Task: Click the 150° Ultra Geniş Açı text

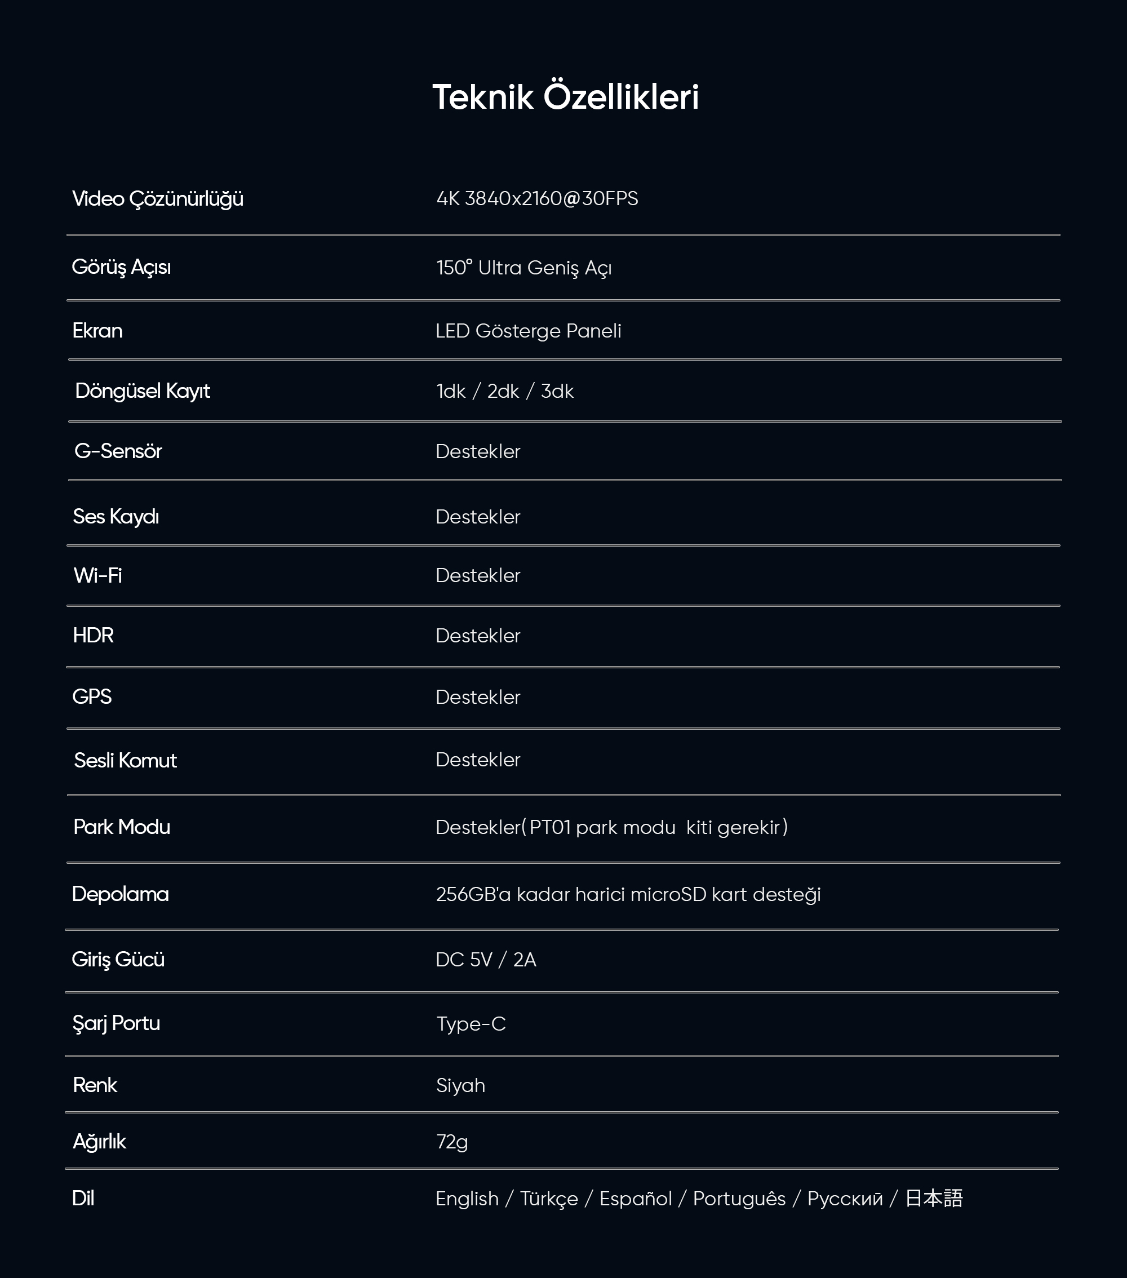Action: 523,268
